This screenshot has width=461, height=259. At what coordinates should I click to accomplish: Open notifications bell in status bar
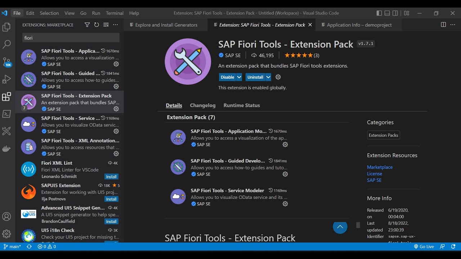pos(453,247)
